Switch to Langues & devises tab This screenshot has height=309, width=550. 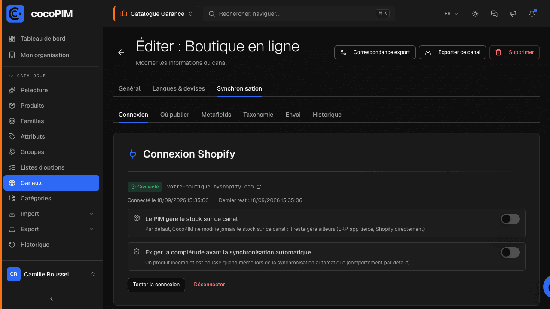179,88
